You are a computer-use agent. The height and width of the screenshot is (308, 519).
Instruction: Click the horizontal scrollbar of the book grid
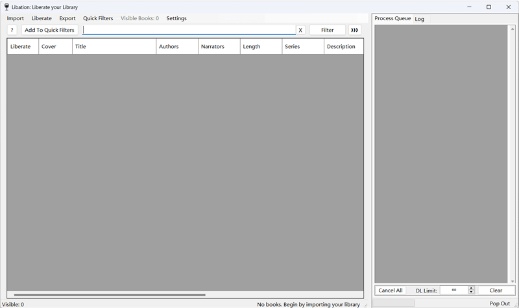(x=110, y=294)
